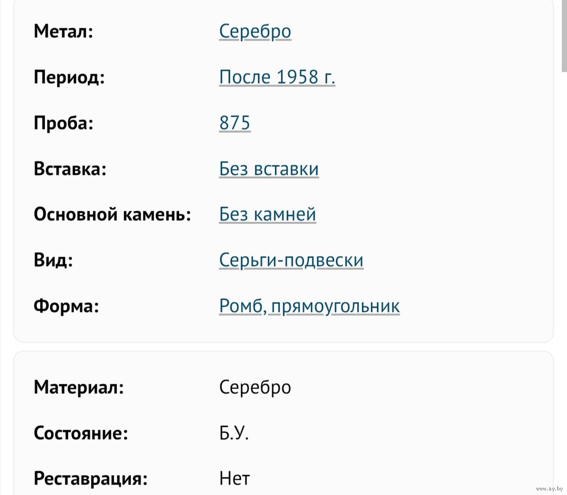Click the Материал: label
Screen dimensions: 567x495
click(79, 388)
